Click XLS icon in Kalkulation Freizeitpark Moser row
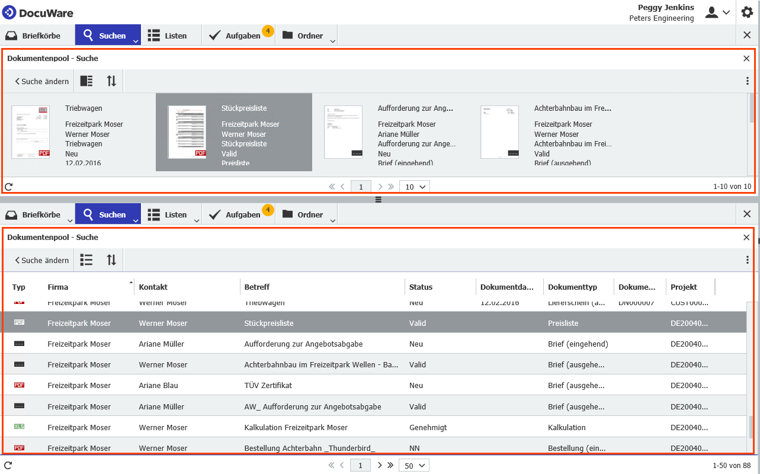Viewport: 760px width, 474px height. tap(19, 427)
